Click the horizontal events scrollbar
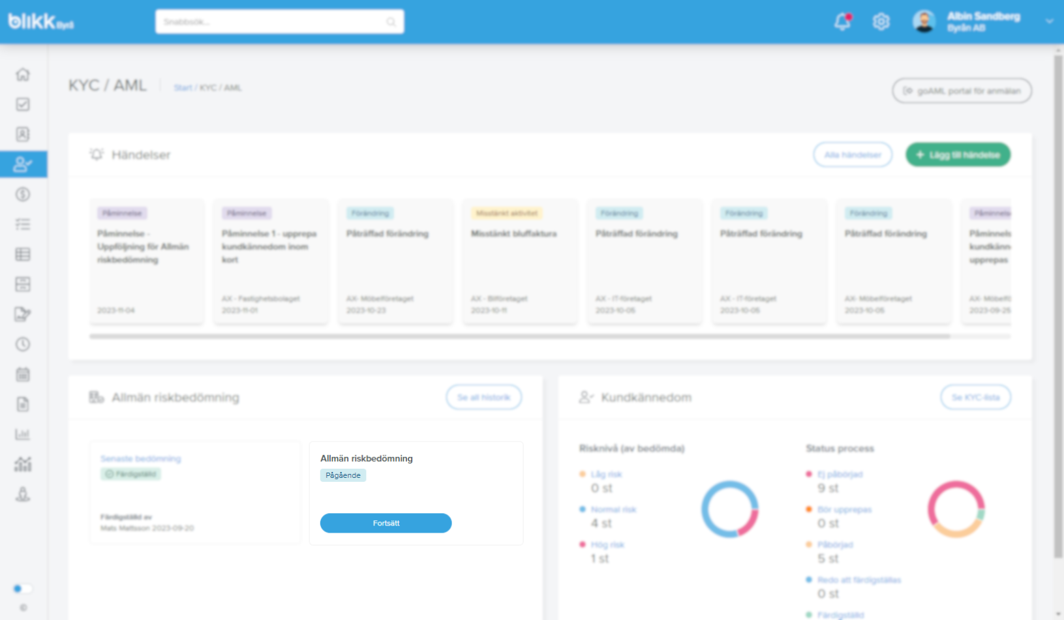 (520, 336)
